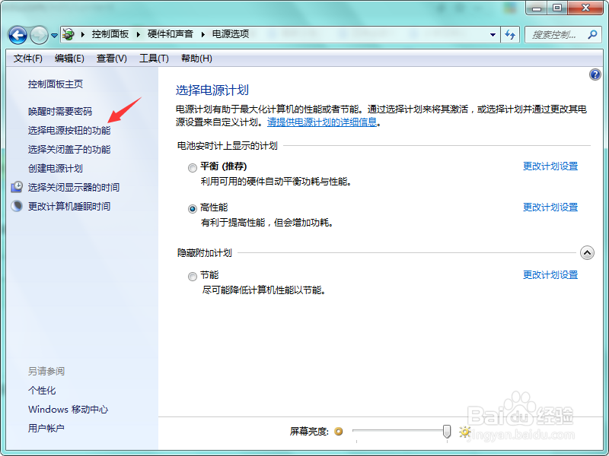
Task: Expand arrow after 控制面板 breadcrumb
Action: pos(138,34)
